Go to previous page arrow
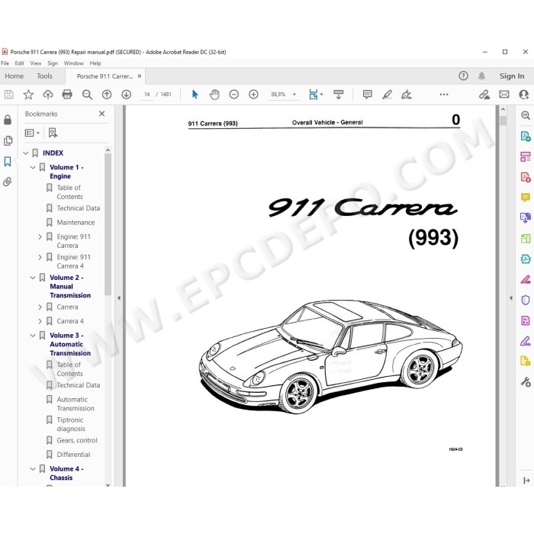The image size is (534, 534). click(x=107, y=95)
